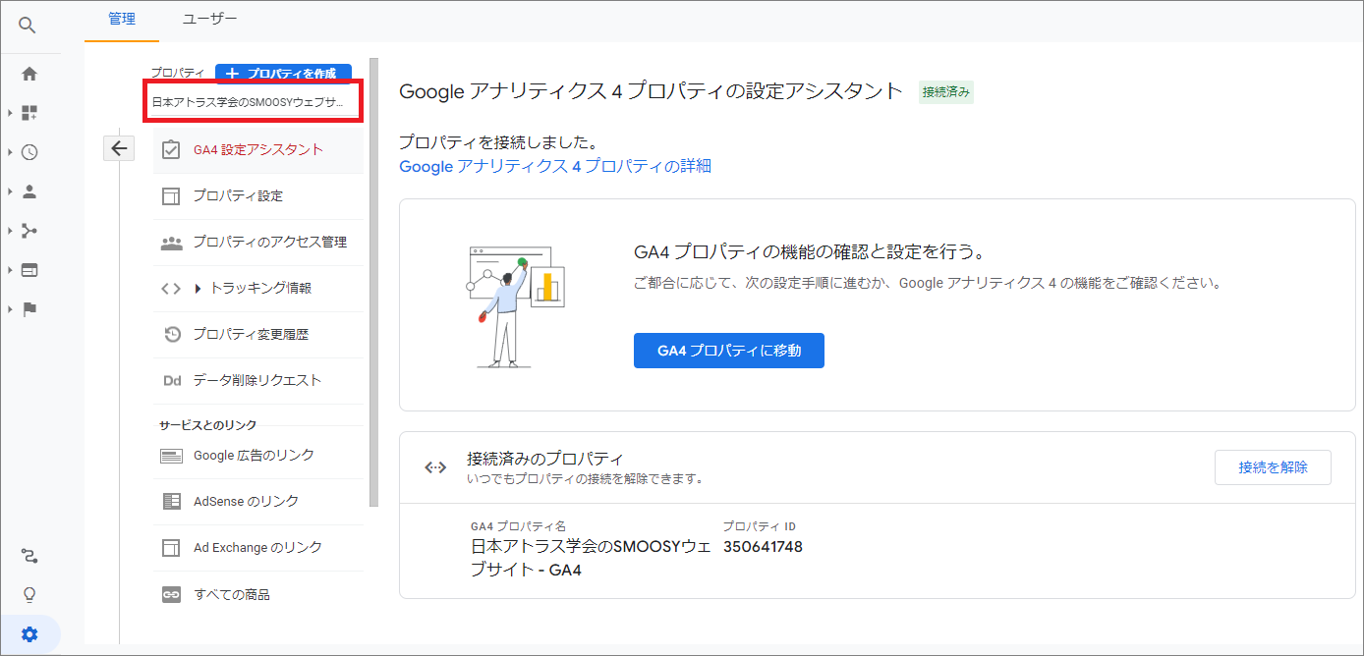
Task: Click the Ad Exchange のリンク icon
Action: tap(171, 548)
